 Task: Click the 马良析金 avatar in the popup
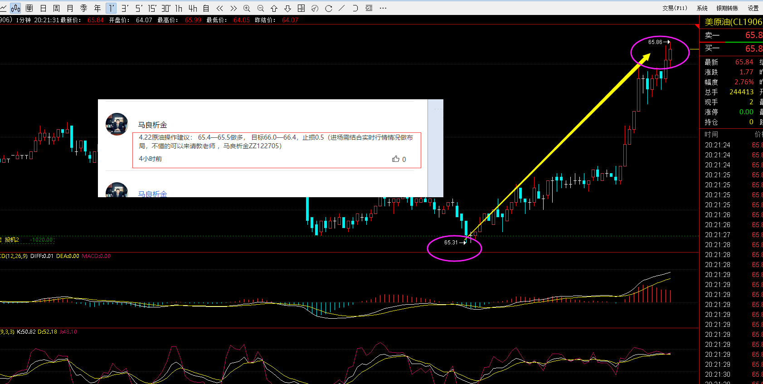tap(117, 124)
